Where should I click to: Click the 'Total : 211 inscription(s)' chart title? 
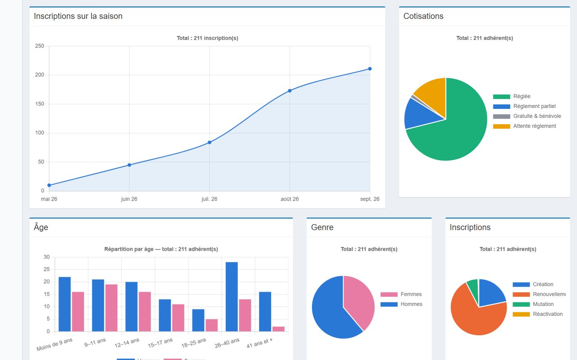click(x=207, y=38)
